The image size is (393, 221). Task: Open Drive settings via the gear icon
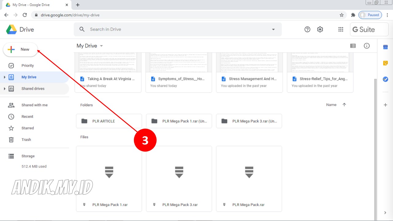coord(320,29)
